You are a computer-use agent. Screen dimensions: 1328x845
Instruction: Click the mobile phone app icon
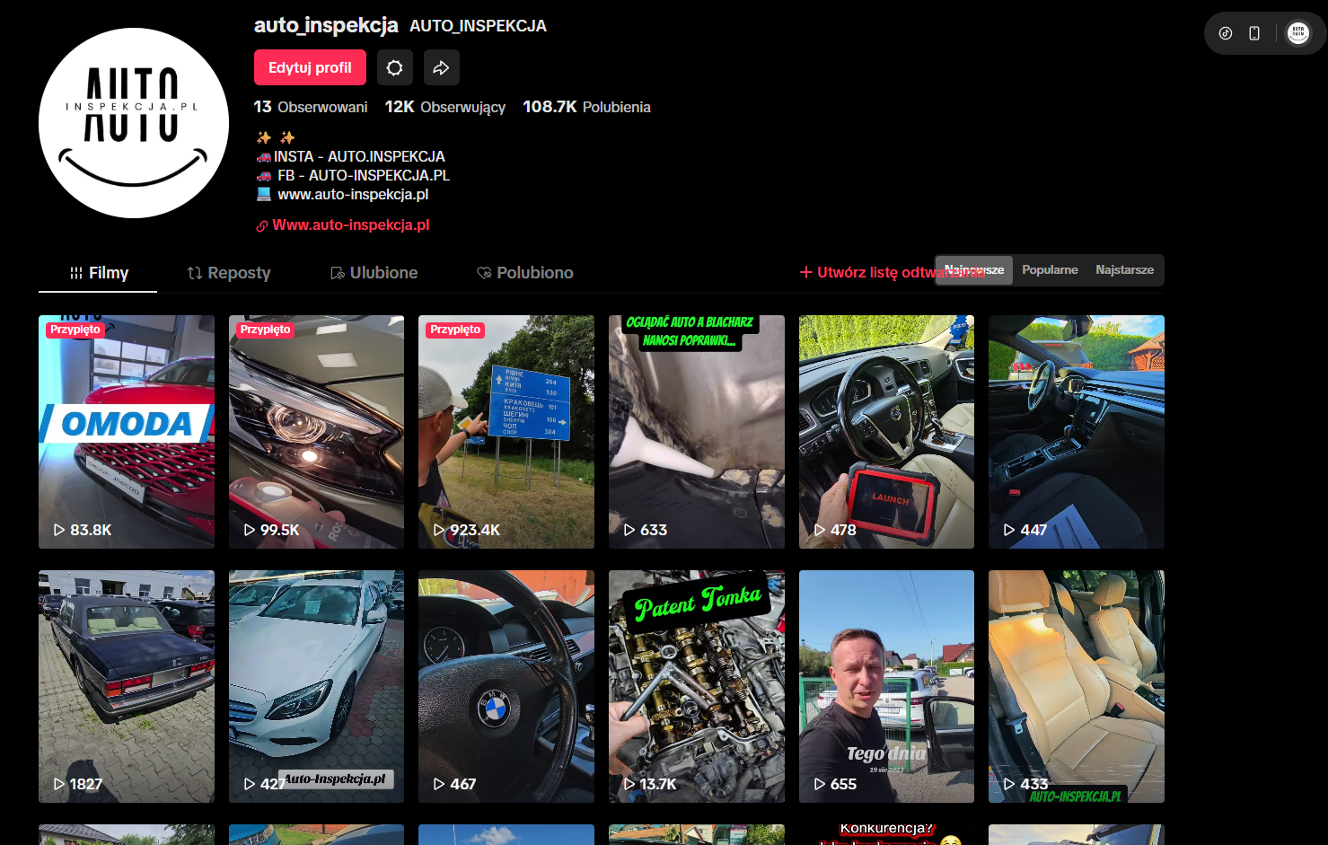click(1254, 33)
